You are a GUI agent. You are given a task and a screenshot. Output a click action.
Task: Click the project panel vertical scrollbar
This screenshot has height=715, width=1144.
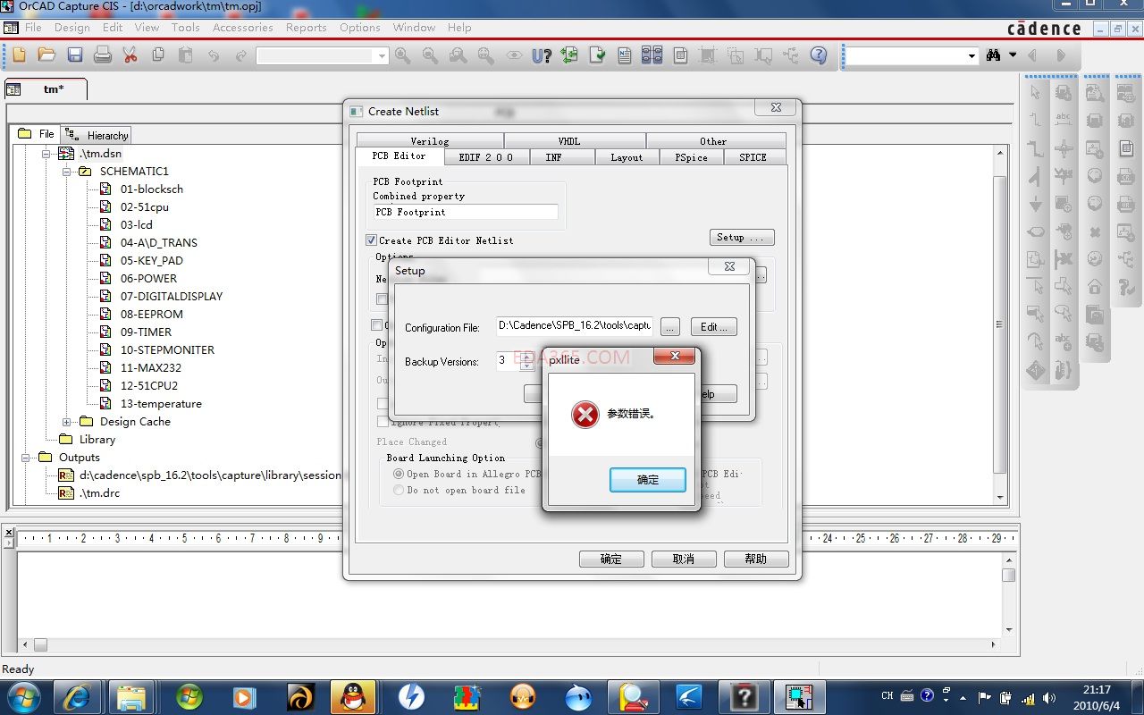click(x=1000, y=324)
